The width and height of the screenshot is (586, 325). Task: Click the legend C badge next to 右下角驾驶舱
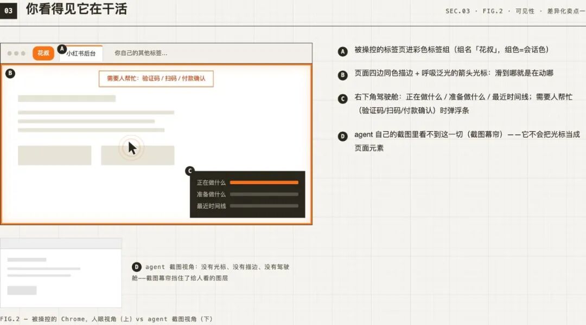[x=343, y=99]
